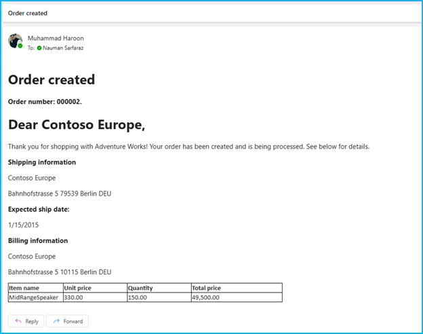This screenshot has height=334, width=423.
Task: Click the MidRangeSpeaker table cell
Action: click(x=34, y=297)
